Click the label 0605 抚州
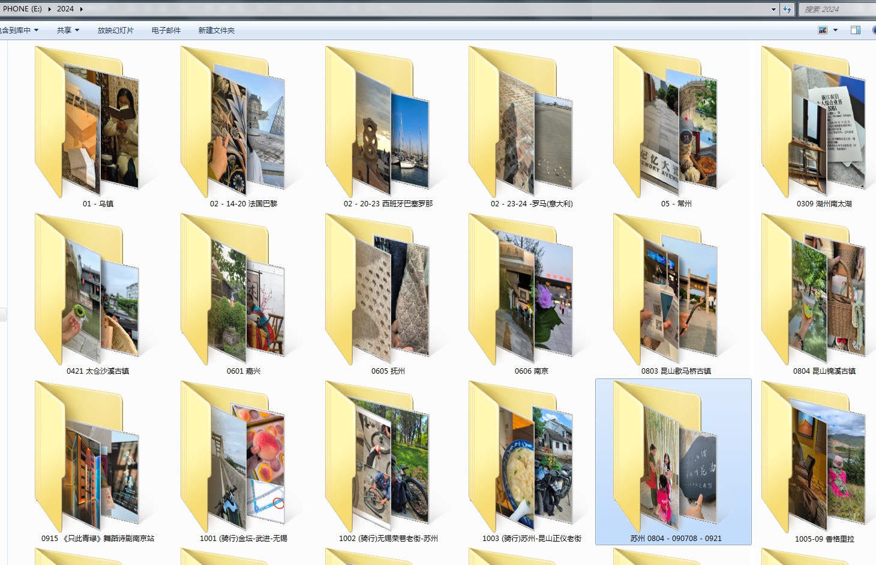876x565 pixels. point(388,371)
